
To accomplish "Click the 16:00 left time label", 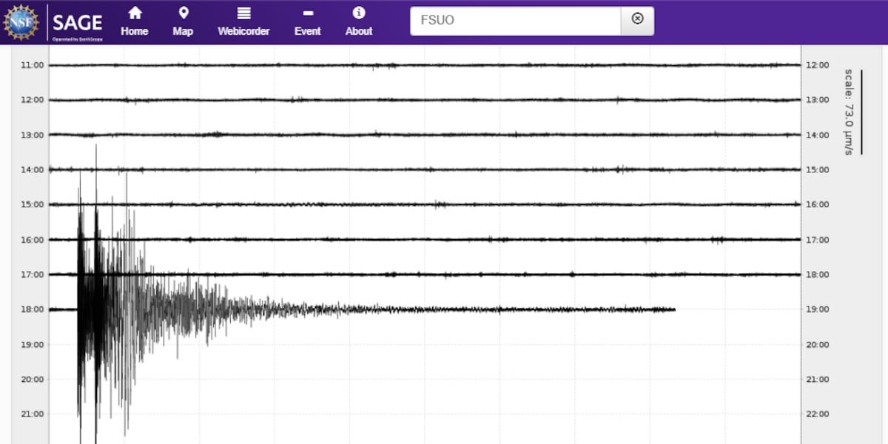I will (x=33, y=240).
